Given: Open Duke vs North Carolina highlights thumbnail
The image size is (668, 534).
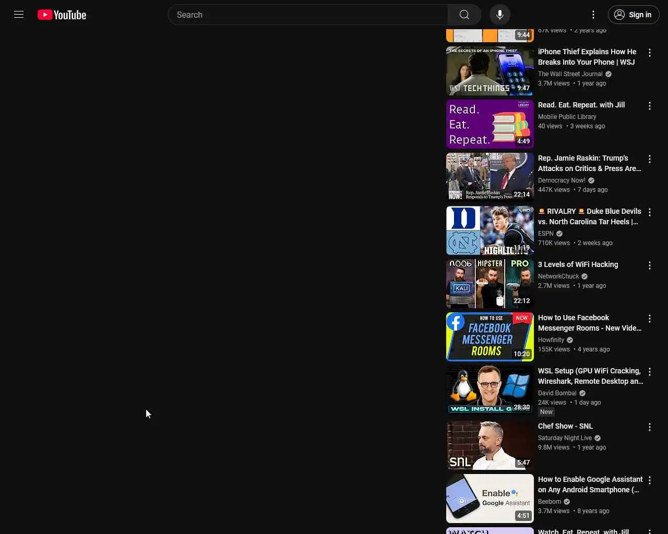Looking at the screenshot, I should coord(490,230).
